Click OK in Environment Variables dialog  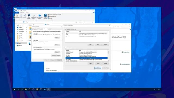coord(98,68)
